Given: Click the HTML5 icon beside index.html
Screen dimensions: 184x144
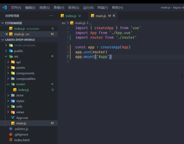Looking at the screenshot, I should tap(11, 140).
